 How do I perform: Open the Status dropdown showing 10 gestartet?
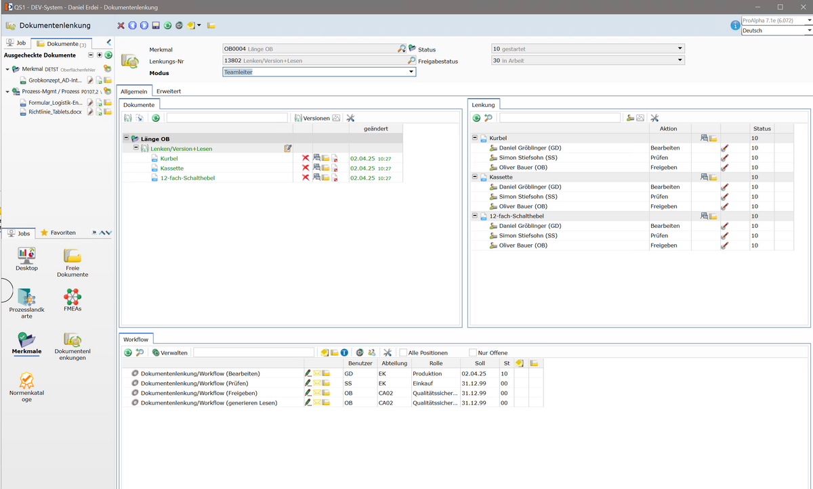click(x=588, y=49)
